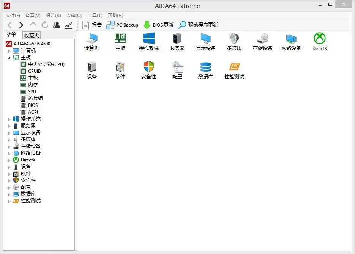Expand the 软件 tree node arrow
Screen dimensions: 355x254
tap(9, 174)
